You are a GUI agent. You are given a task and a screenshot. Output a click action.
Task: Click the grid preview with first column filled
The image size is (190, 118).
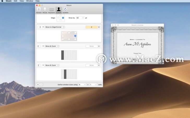tap(69, 55)
